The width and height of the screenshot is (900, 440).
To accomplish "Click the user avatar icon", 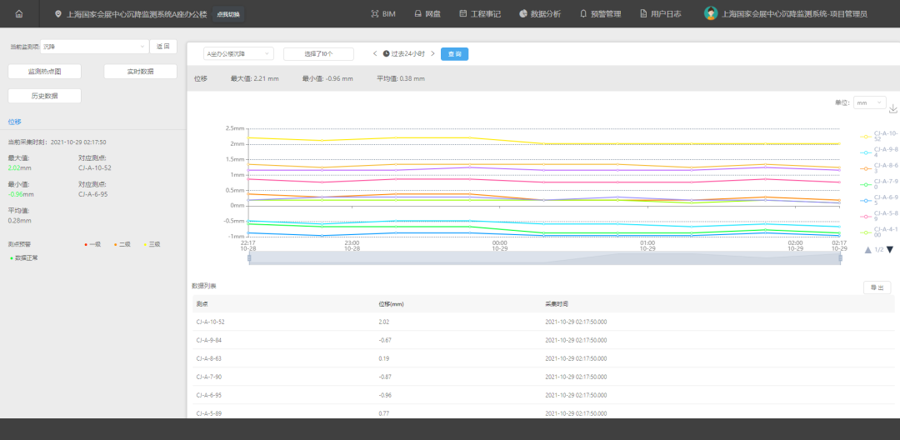I will tap(711, 14).
